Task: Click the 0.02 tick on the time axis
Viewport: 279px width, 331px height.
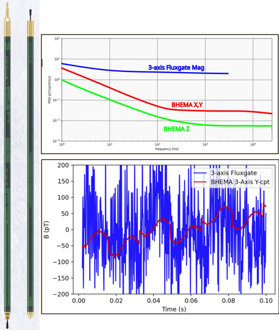Action: (116, 301)
